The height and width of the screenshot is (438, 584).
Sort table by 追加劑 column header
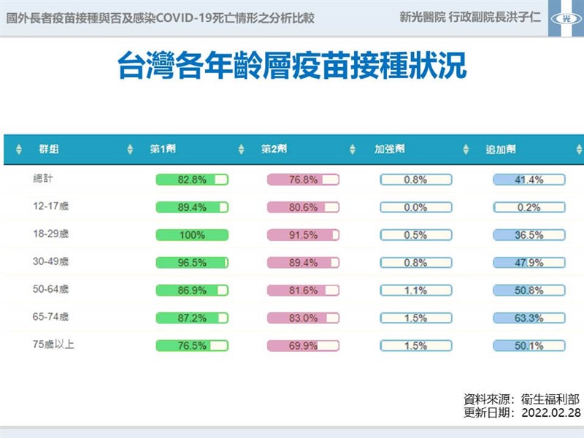tap(497, 150)
